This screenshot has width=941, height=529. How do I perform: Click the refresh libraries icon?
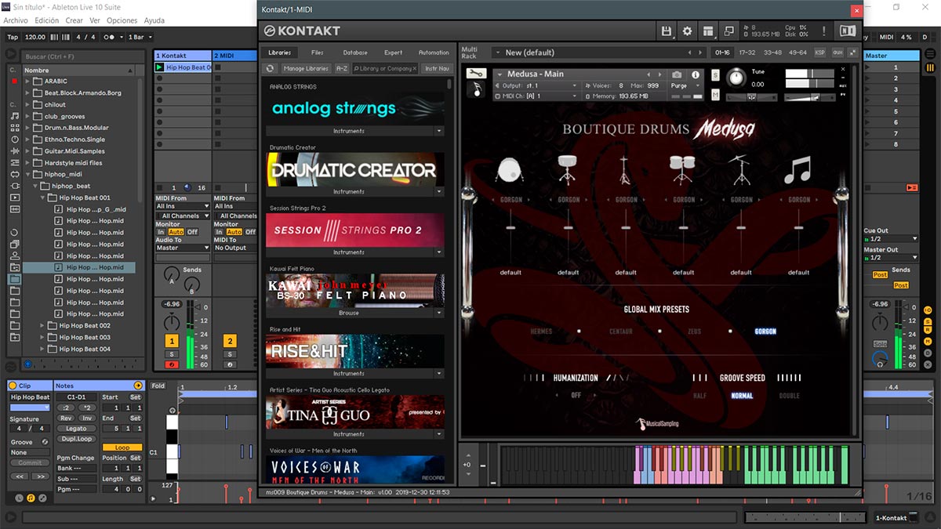point(270,69)
